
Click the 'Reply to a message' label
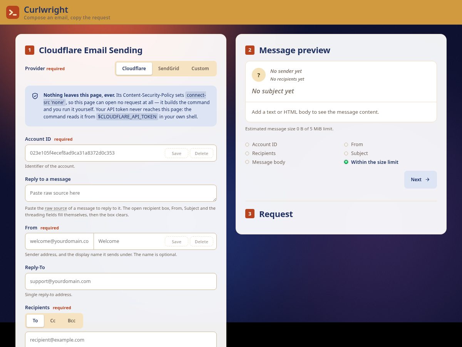(48, 179)
